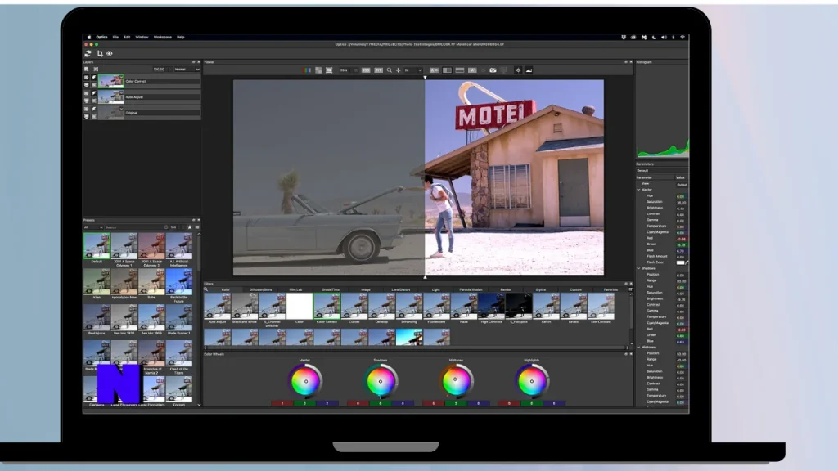Image resolution: width=838 pixels, height=471 pixels.
Task: Click the favorites star icon in the Presets panel
Action: pyautogui.click(x=190, y=227)
